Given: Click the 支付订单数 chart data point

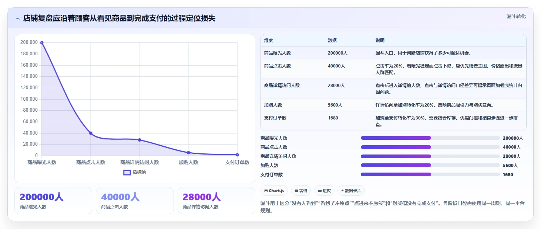Looking at the screenshot, I should (x=237, y=155).
